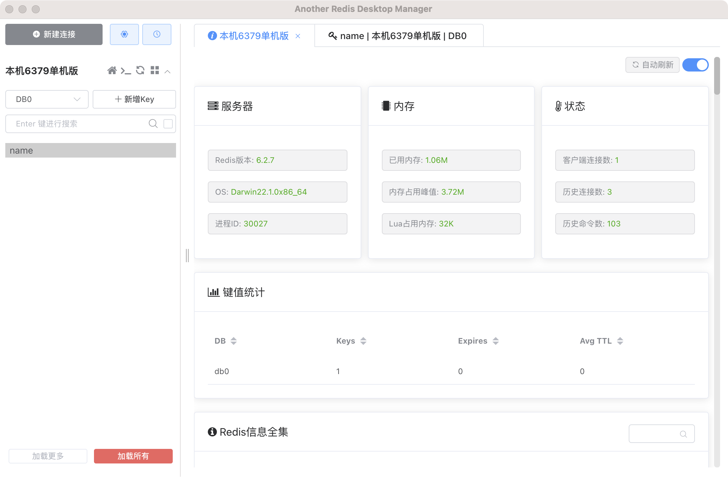Click the refresh connection icon
This screenshot has width=728, height=482.
[x=140, y=71]
